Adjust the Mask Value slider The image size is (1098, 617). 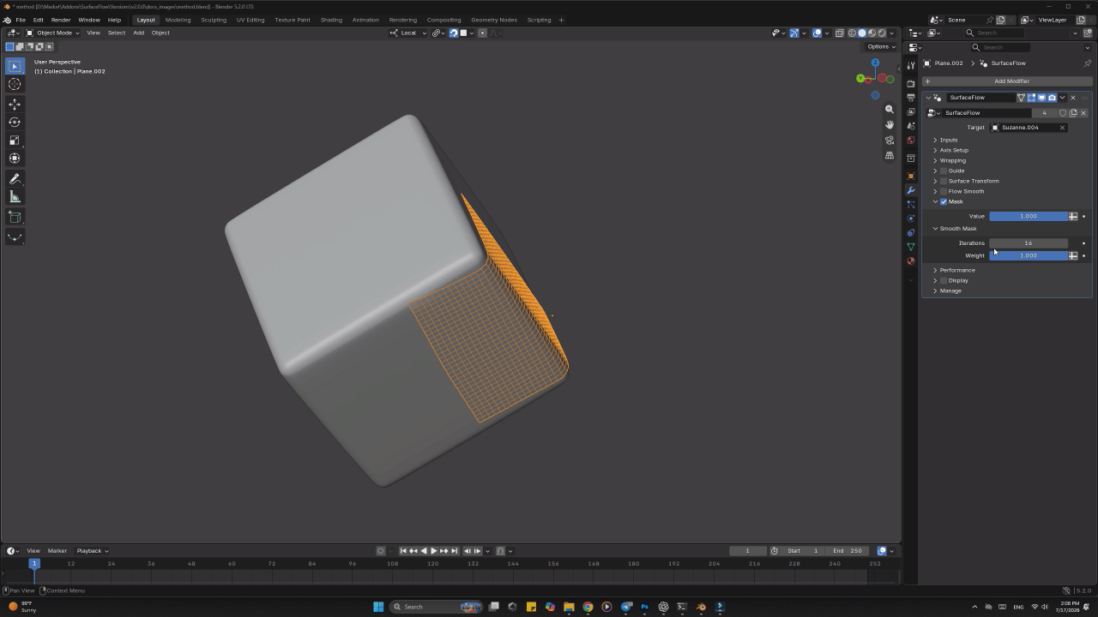(1029, 216)
